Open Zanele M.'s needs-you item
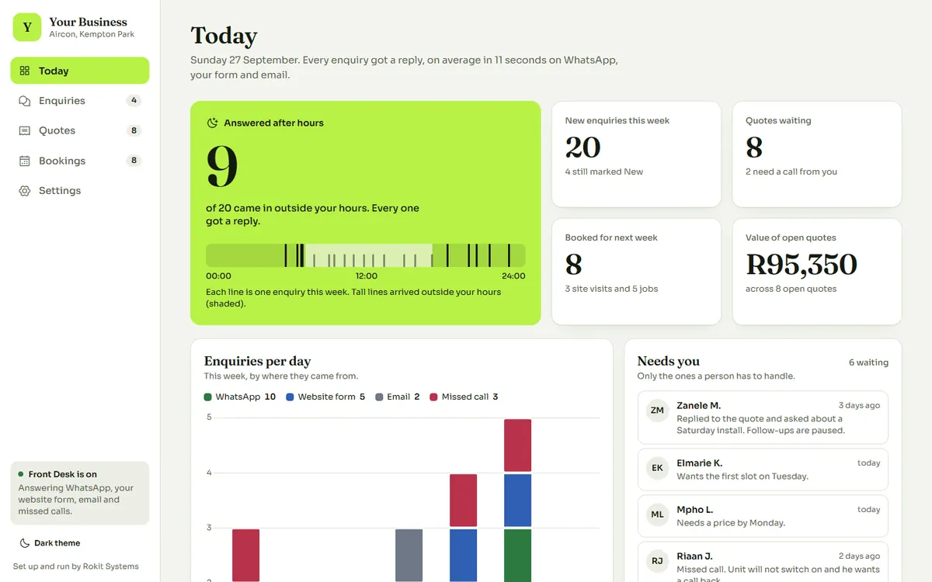 [x=763, y=417]
